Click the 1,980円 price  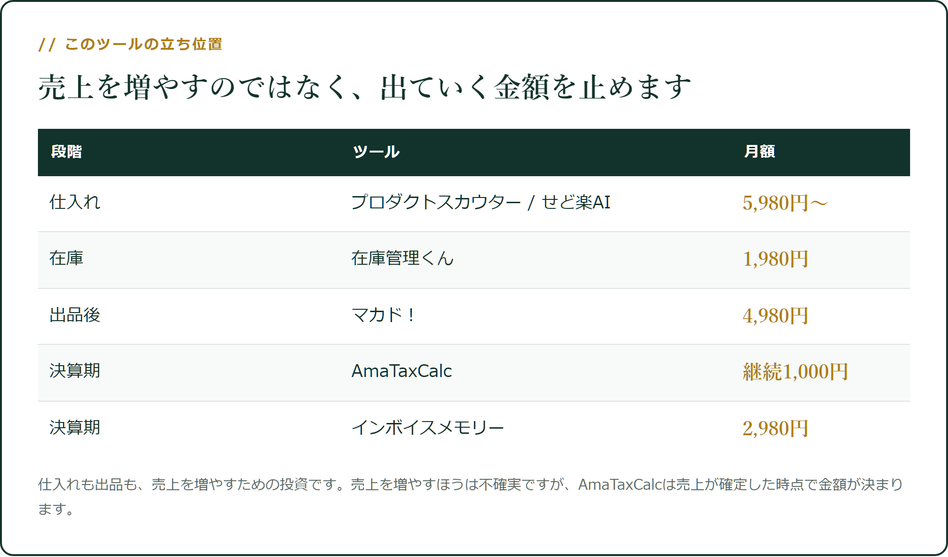(775, 259)
